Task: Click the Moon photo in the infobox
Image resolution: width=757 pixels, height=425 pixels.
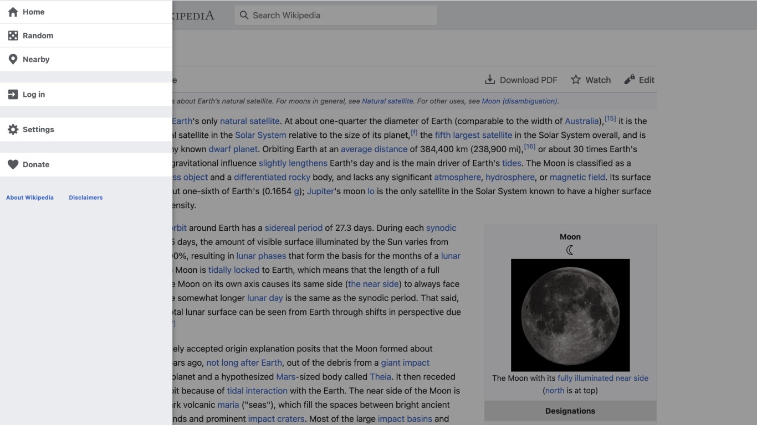Action: tap(570, 315)
